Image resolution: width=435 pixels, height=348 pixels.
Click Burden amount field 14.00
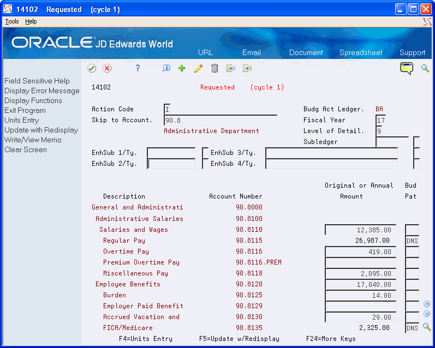[x=360, y=295]
